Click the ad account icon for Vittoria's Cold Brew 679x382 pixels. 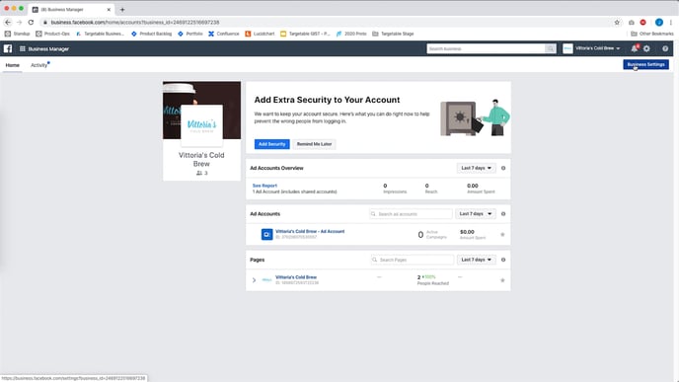(x=266, y=234)
